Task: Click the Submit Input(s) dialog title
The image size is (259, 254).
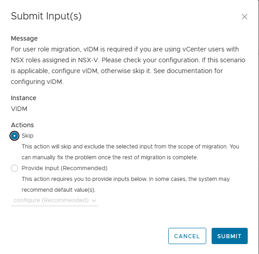Action: [46, 16]
